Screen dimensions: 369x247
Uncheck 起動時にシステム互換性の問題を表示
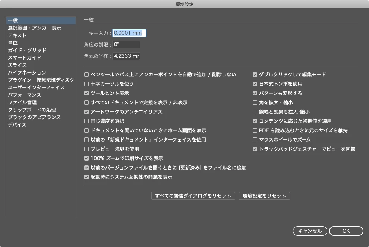pos(86,177)
